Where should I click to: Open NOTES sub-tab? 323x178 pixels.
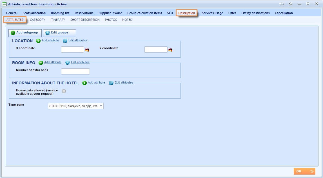pos(127,20)
